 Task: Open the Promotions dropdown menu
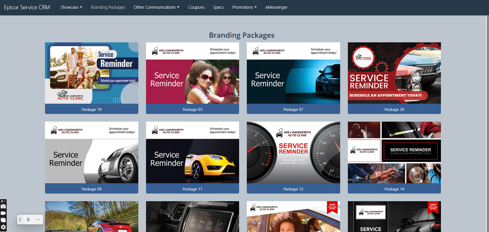pyautogui.click(x=244, y=7)
